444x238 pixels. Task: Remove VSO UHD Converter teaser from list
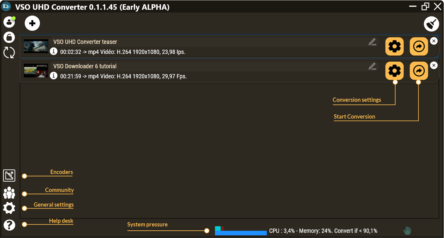click(x=434, y=41)
